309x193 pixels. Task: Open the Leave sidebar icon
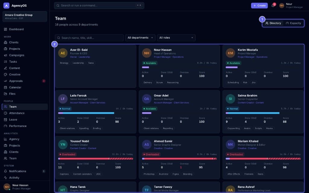[5, 119]
